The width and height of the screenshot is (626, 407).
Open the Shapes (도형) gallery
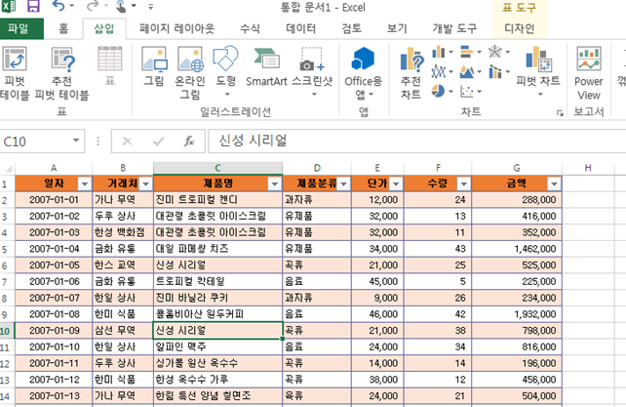pyautogui.click(x=226, y=71)
